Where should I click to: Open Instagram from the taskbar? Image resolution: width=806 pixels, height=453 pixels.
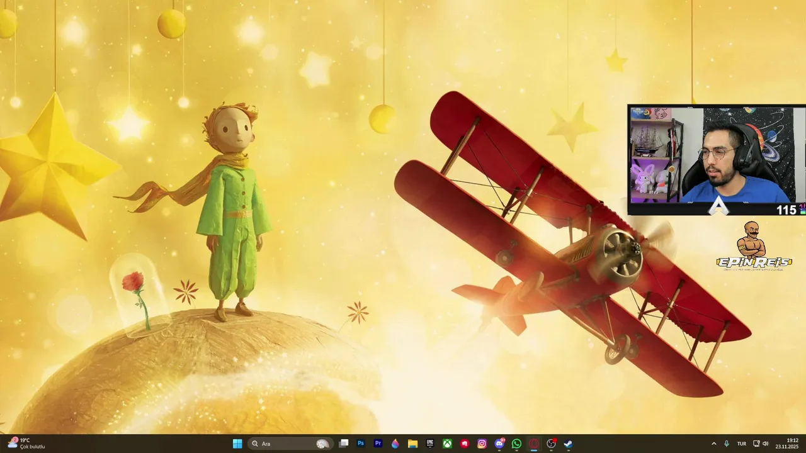click(x=482, y=444)
